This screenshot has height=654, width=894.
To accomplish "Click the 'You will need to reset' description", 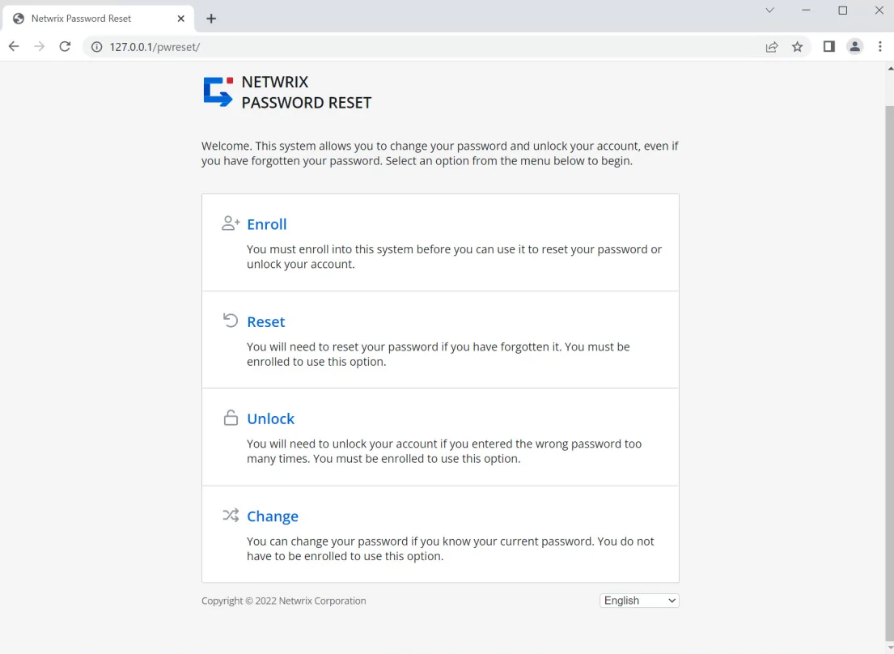I will click(x=439, y=354).
